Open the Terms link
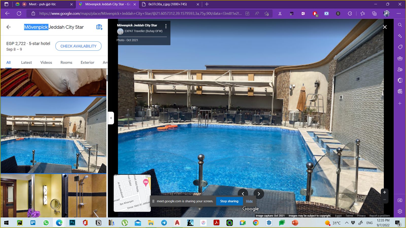The width and height of the screenshot is (406, 228). (x=349, y=216)
